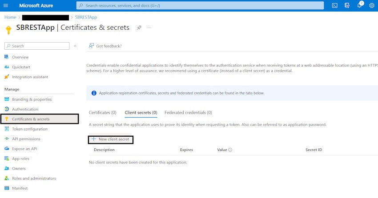
Task: Select the Client secrets (0) tab
Action: point(141,113)
